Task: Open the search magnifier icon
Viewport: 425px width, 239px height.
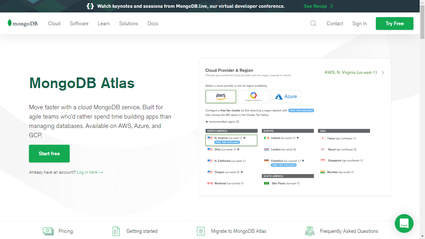Action: [313, 23]
